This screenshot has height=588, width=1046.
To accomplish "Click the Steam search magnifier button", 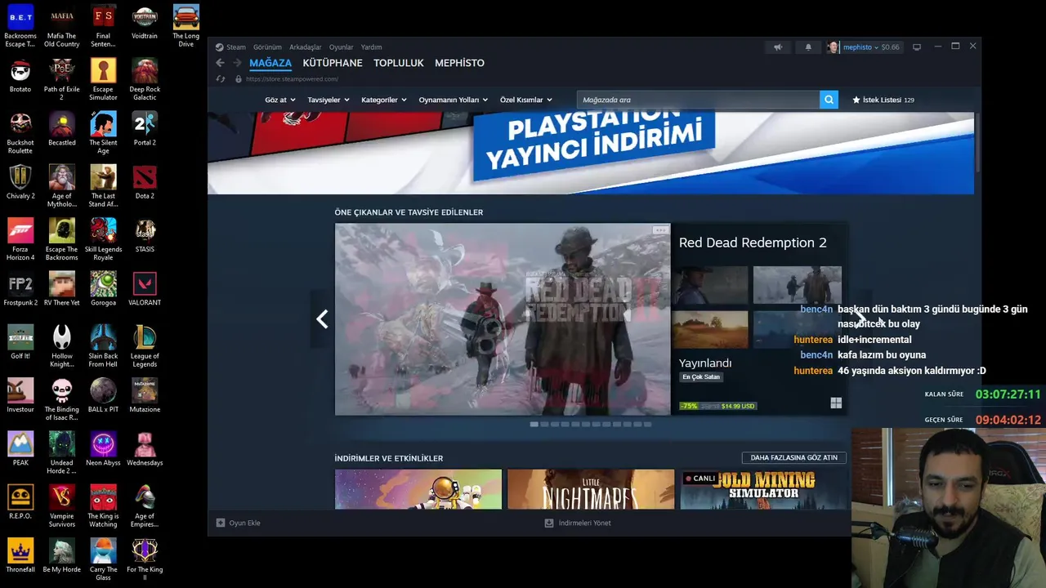I will pos(829,100).
